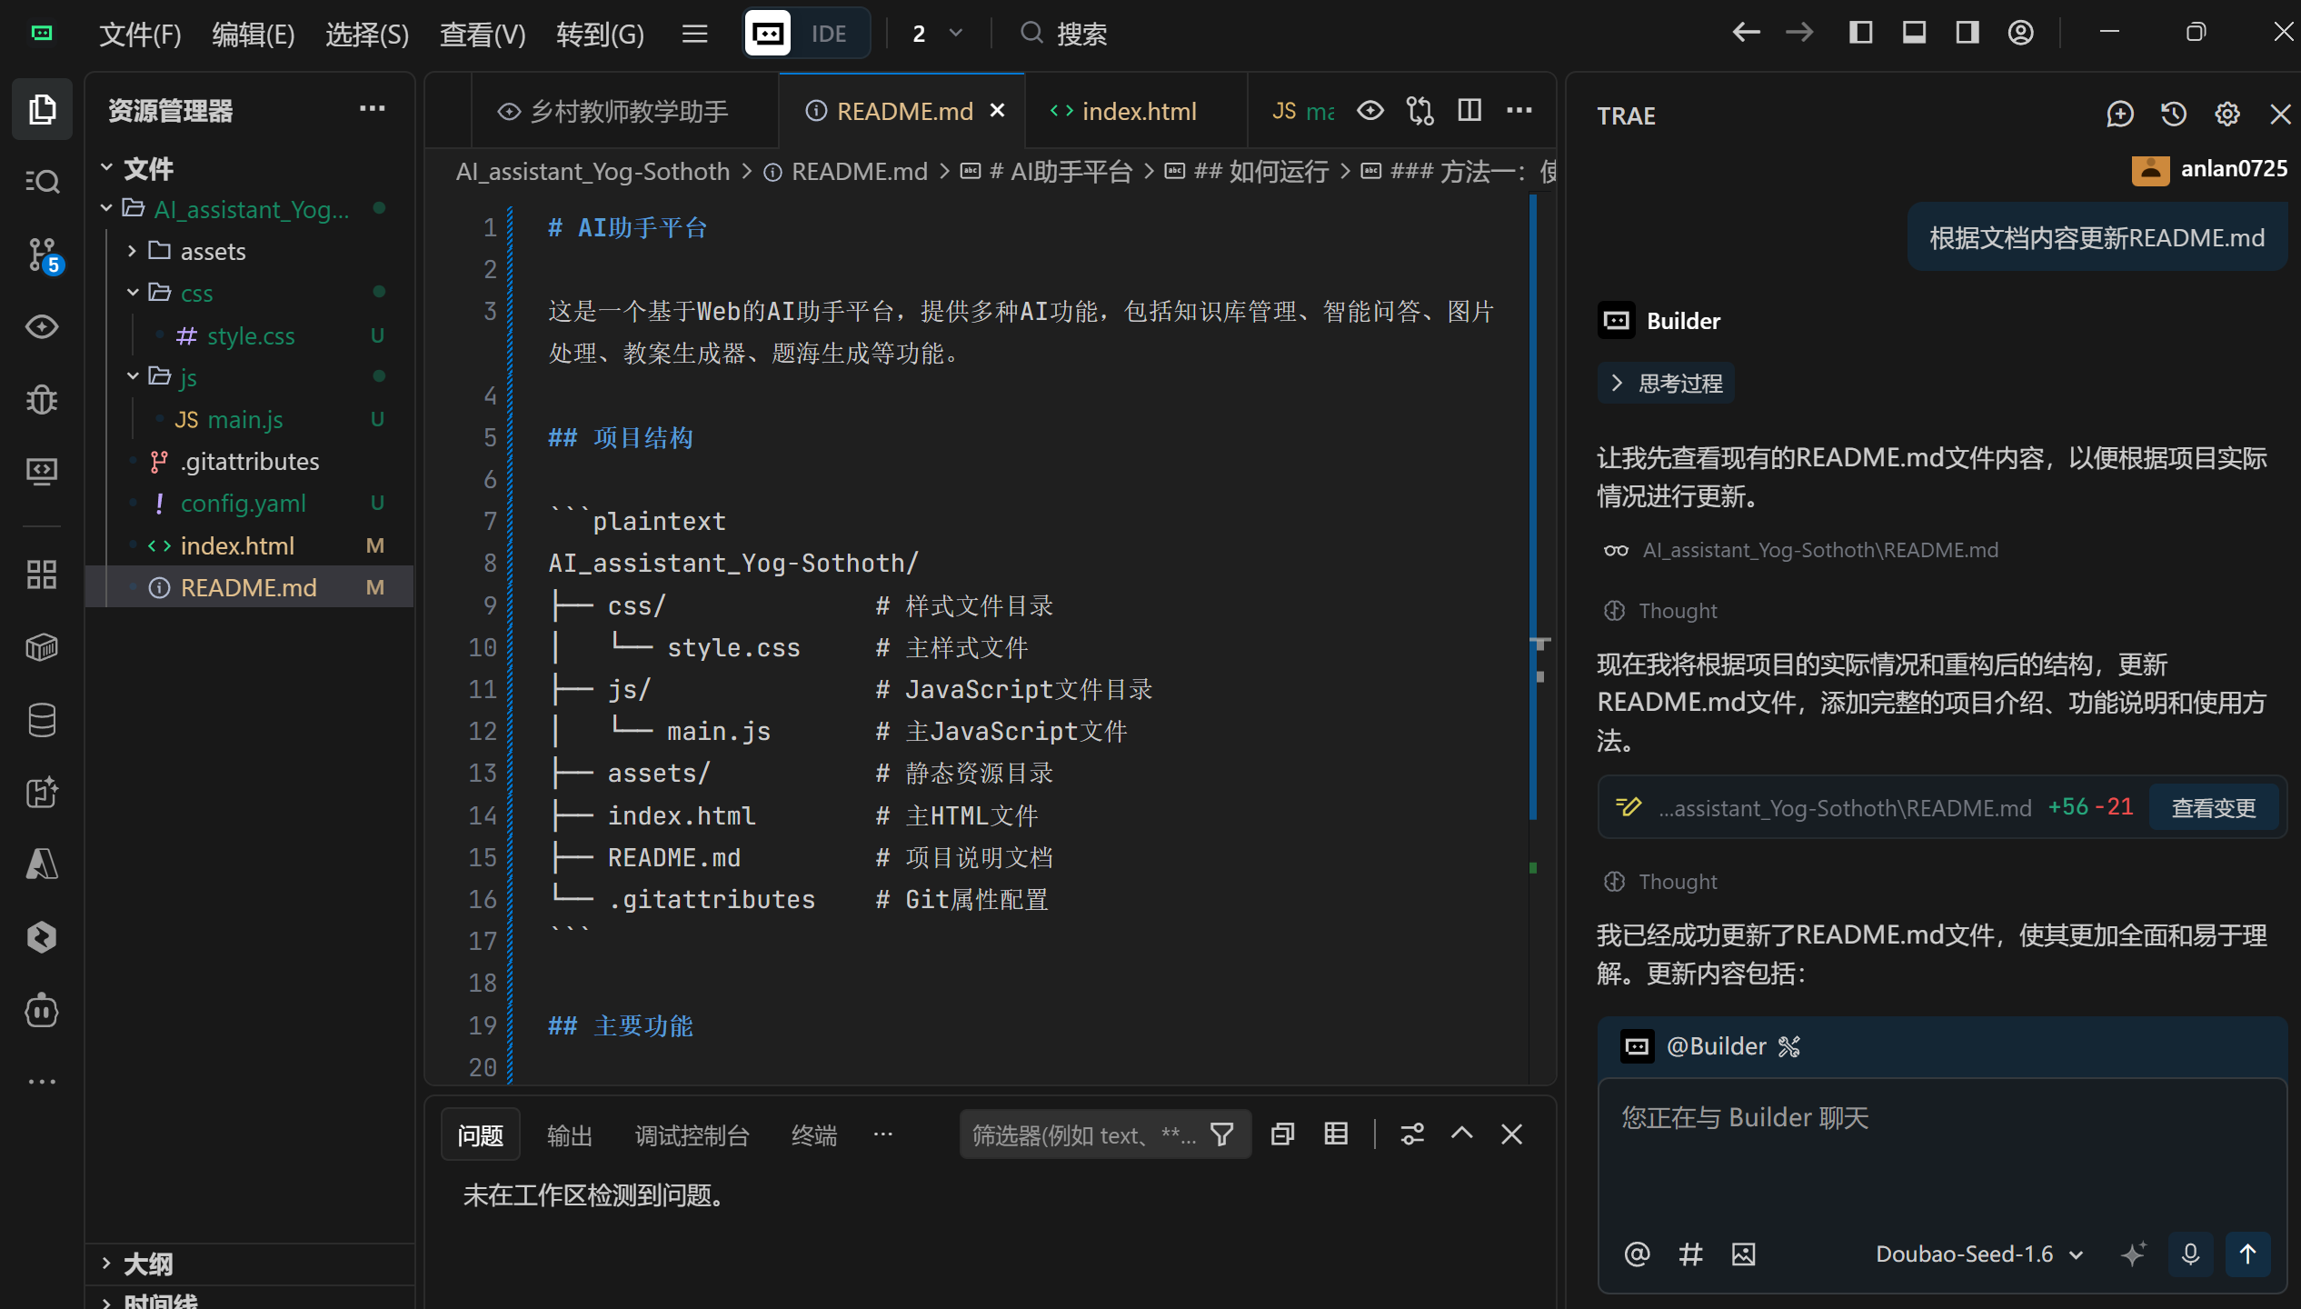2301x1309 pixels.
Task: Click the voice input microphone button
Action: [2191, 1254]
